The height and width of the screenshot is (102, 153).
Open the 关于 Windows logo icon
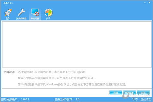[x=48, y=14]
